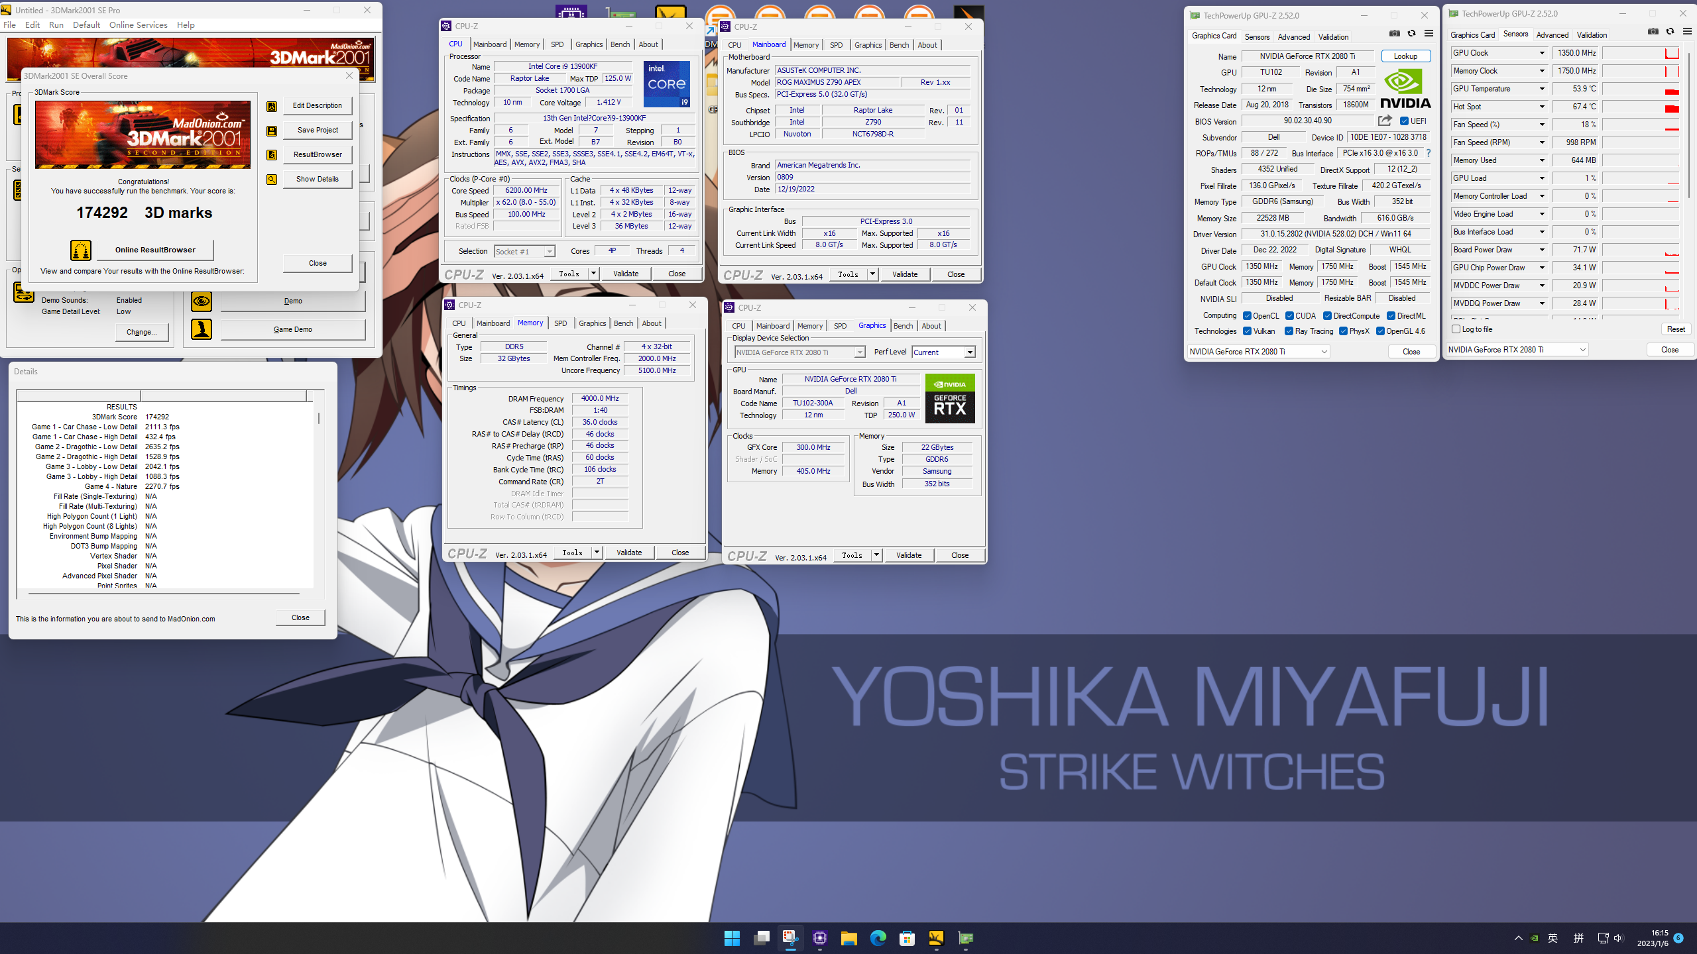Screen dimensions: 1697x954
Task: Click the Online ResultBrowser button
Action: click(155, 250)
